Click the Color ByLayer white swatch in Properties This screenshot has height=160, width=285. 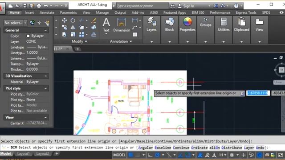pyautogui.click(x=28, y=36)
